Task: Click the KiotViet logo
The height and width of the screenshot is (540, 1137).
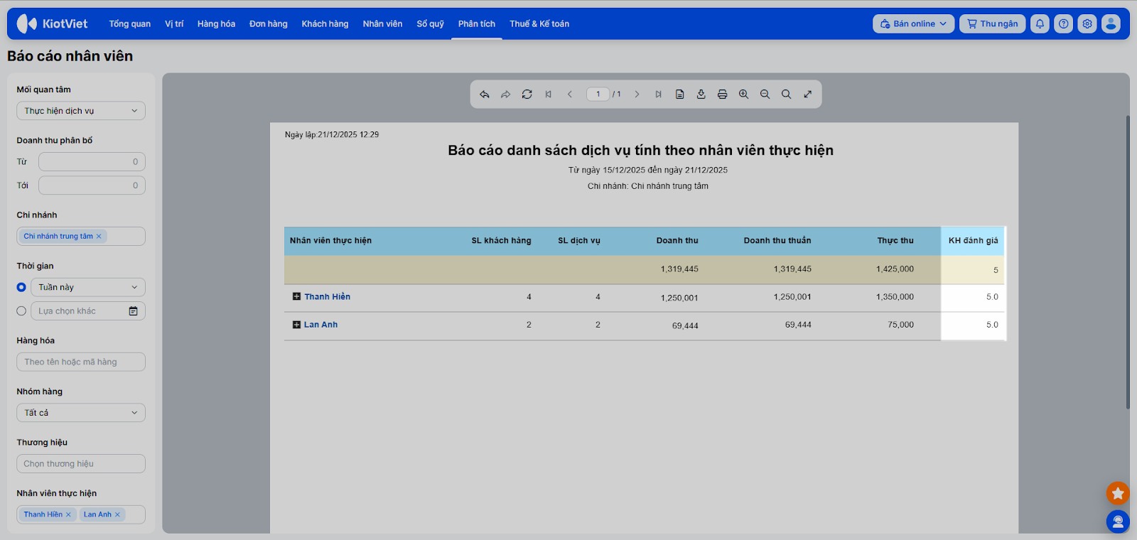Action: click(x=52, y=23)
